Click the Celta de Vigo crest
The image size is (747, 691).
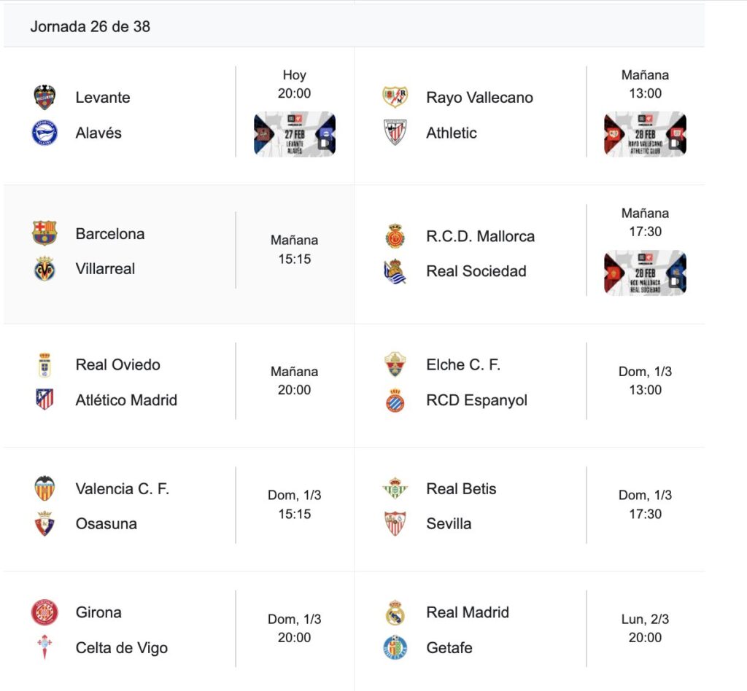tap(44, 648)
